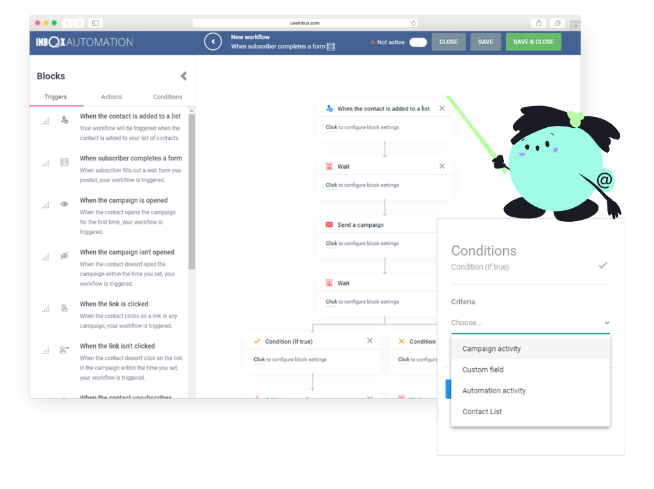Choose Custom field option
The height and width of the screenshot is (489, 654).
tap(483, 369)
